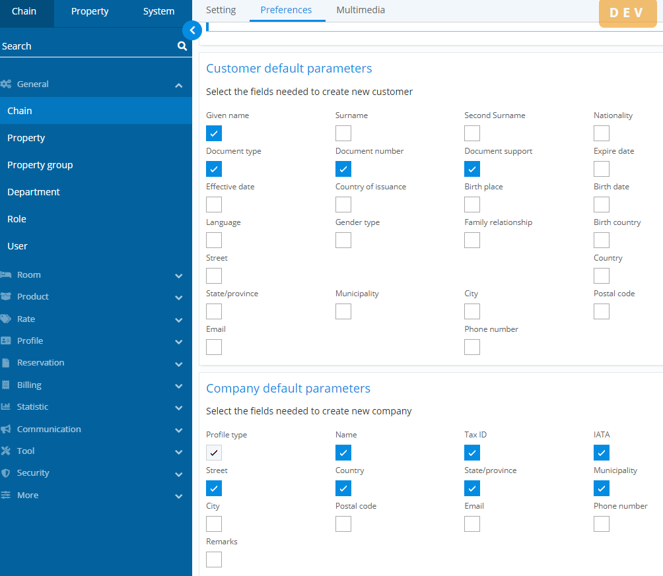Open the Property group sidebar link
663x576 pixels.
click(40, 165)
